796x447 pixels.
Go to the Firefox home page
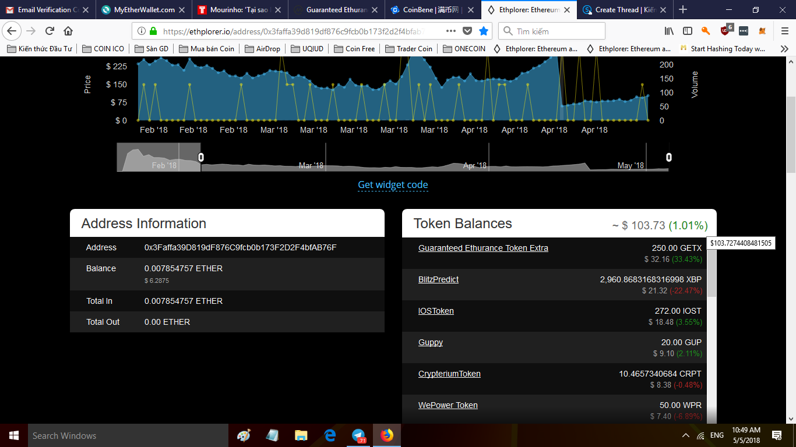pos(68,31)
